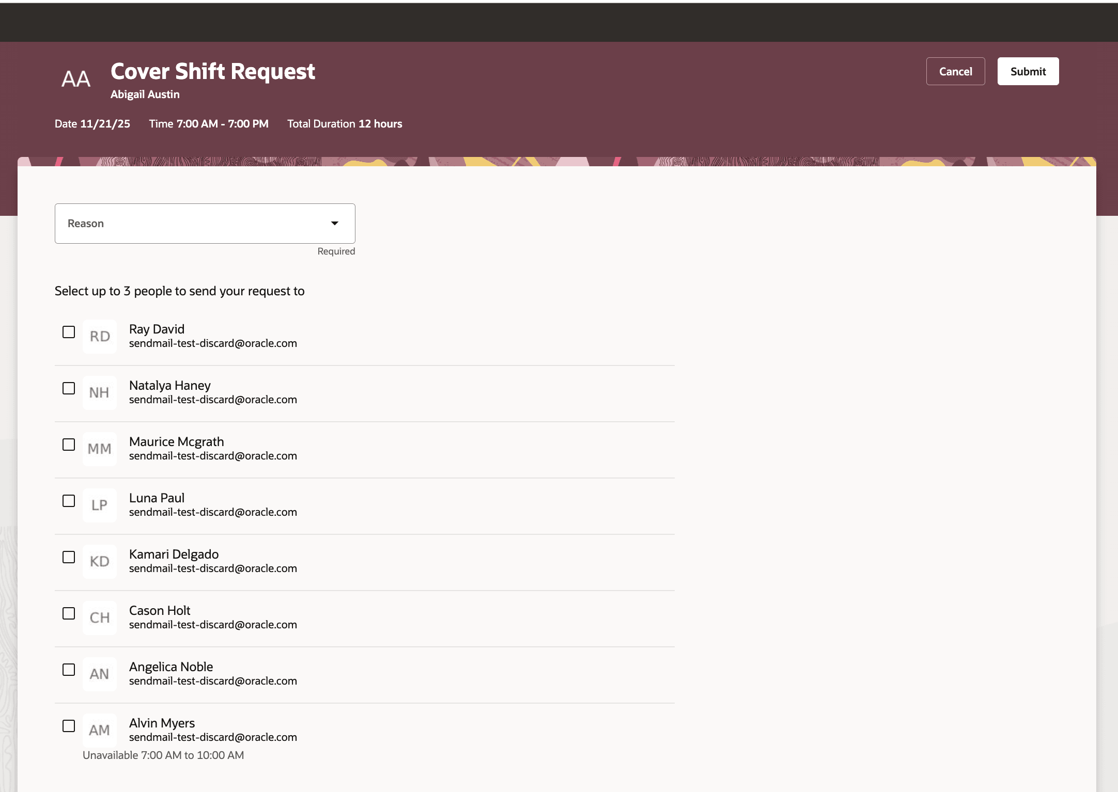The height and width of the screenshot is (792, 1118).
Task: Click Alvin Myers' unavailability notice
Action: (x=163, y=755)
